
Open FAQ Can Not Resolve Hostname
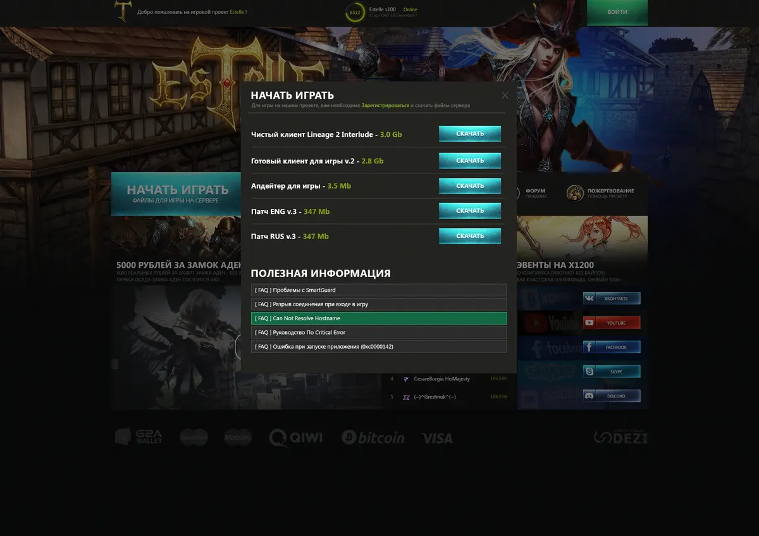379,318
